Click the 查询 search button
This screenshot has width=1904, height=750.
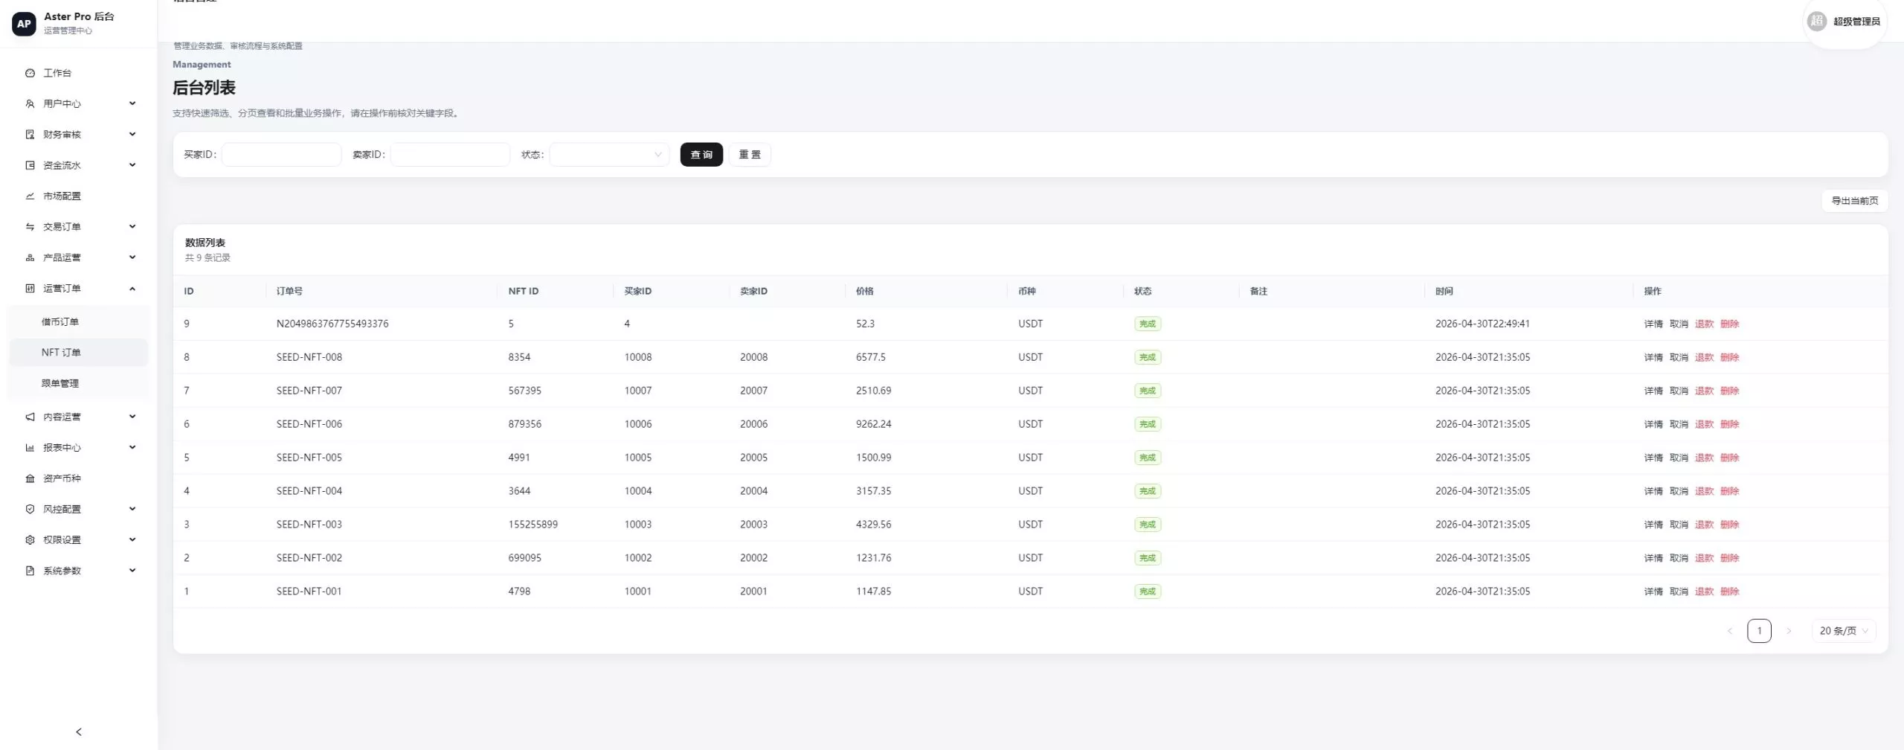point(701,155)
